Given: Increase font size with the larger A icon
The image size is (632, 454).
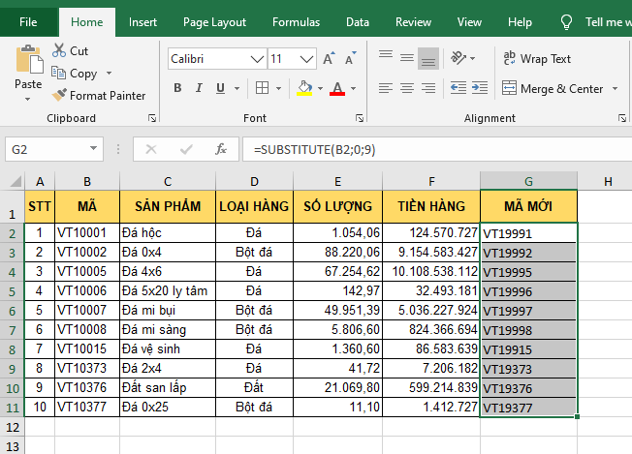Looking at the screenshot, I should 327,59.
